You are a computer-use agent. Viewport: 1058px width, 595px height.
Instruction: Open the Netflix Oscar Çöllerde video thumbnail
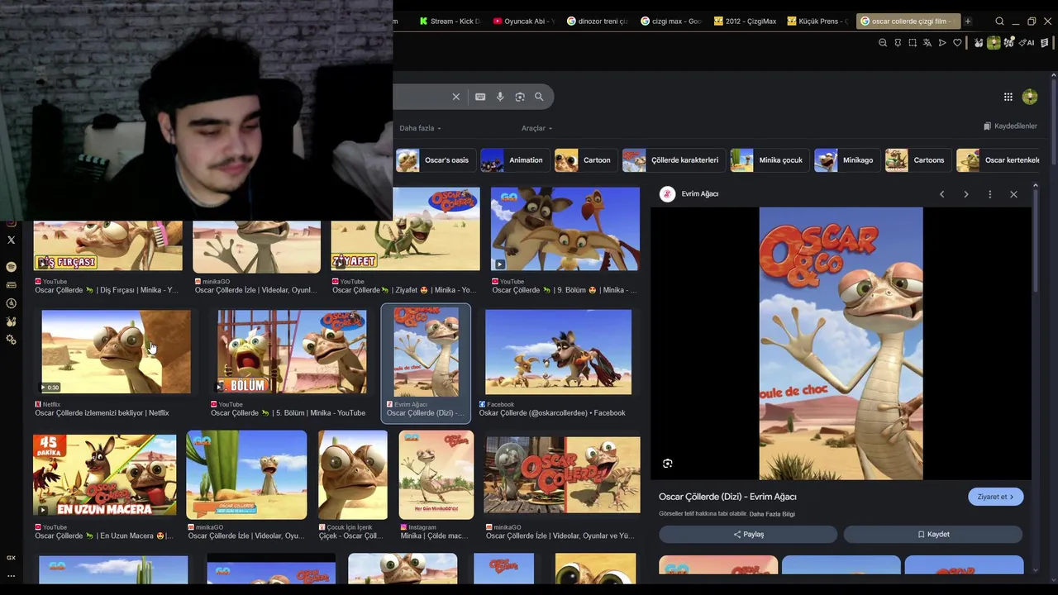tap(116, 352)
